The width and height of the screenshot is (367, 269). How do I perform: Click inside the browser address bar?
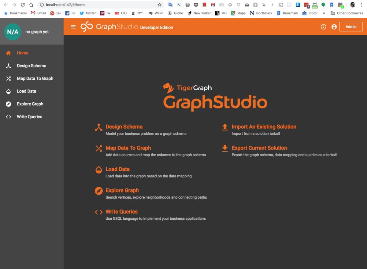point(92,5)
